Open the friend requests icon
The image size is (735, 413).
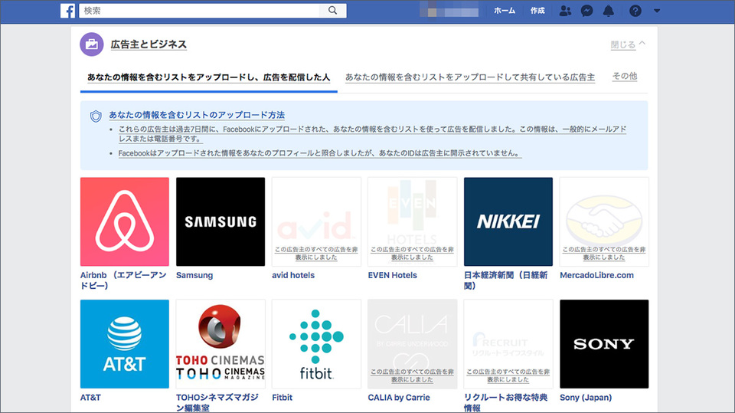[565, 11]
